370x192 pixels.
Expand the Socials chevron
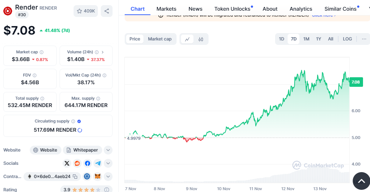click(x=108, y=163)
